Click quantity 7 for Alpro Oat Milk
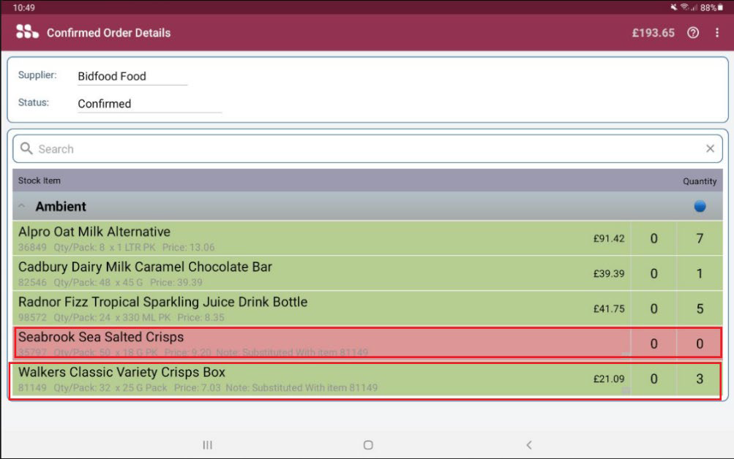The width and height of the screenshot is (734, 459). 700,238
